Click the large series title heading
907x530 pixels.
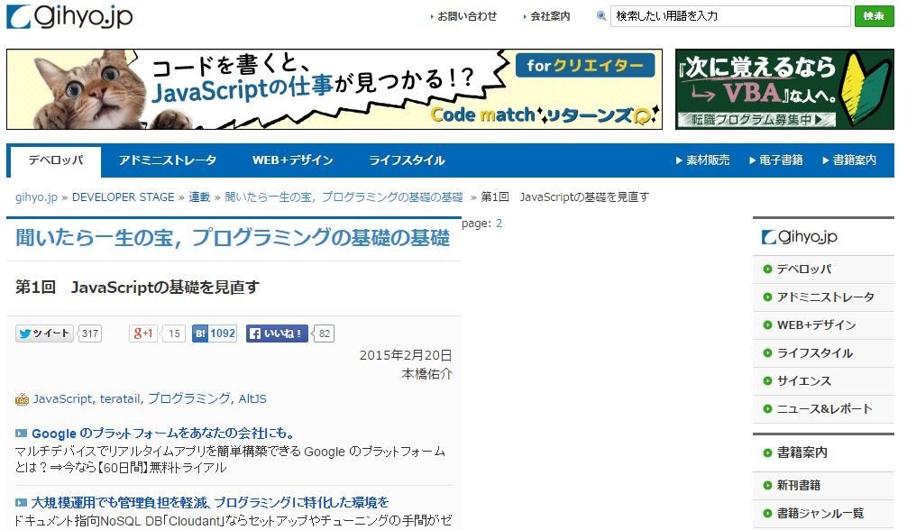coord(233,238)
